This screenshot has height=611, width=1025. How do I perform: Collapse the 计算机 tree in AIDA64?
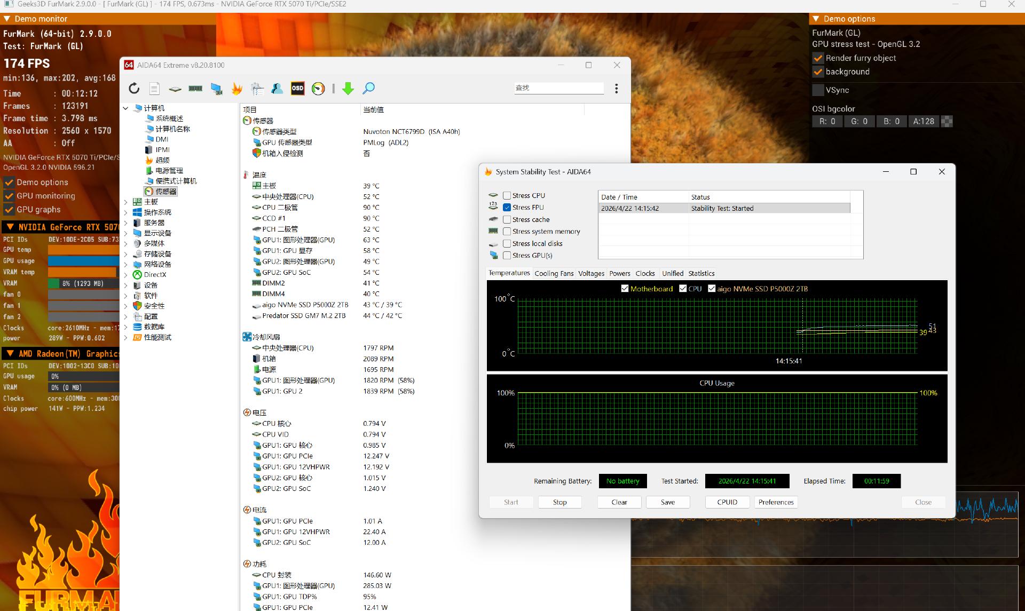tap(126, 108)
